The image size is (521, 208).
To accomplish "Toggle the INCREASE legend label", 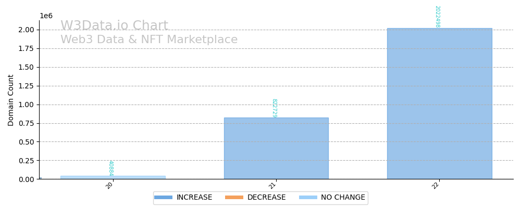I will [x=194, y=198].
